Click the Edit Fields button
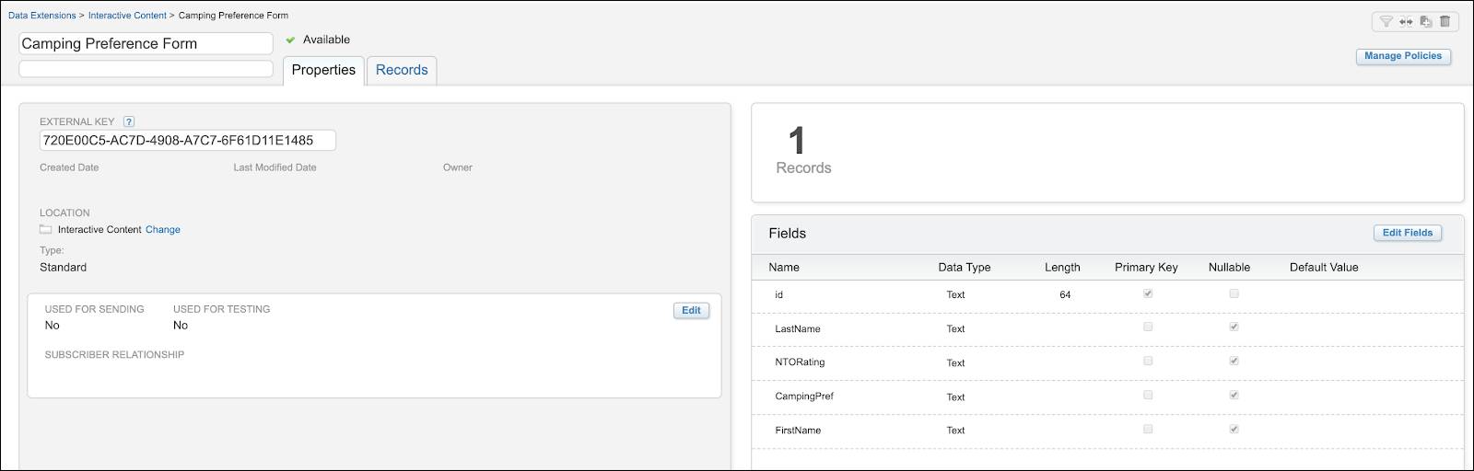Screen dimensions: 1474x471 [x=1408, y=233]
